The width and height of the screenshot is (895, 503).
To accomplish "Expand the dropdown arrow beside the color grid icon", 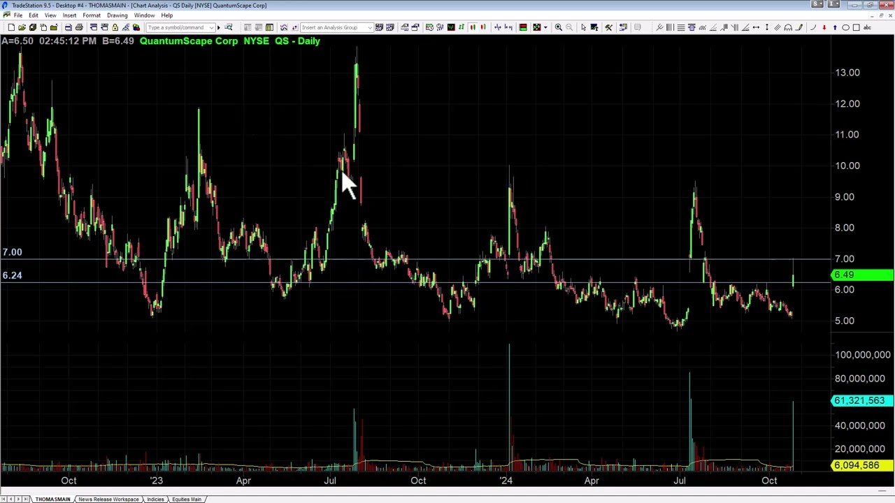I will (545, 27).
